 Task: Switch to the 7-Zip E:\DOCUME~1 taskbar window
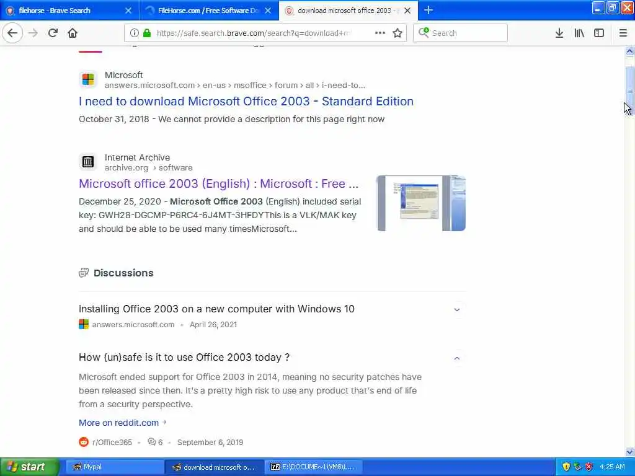click(x=314, y=467)
